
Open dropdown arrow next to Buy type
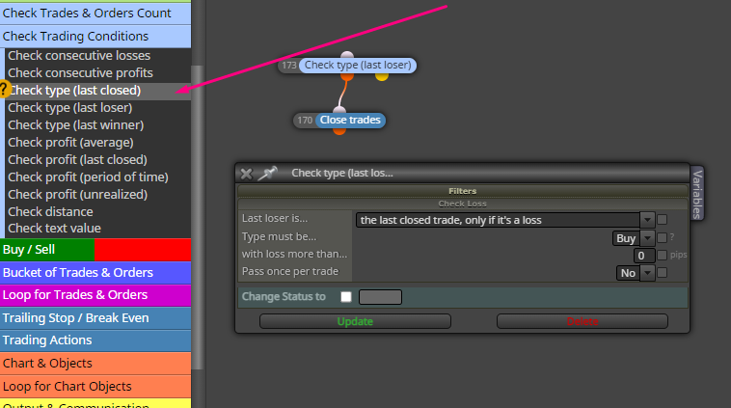click(x=647, y=238)
